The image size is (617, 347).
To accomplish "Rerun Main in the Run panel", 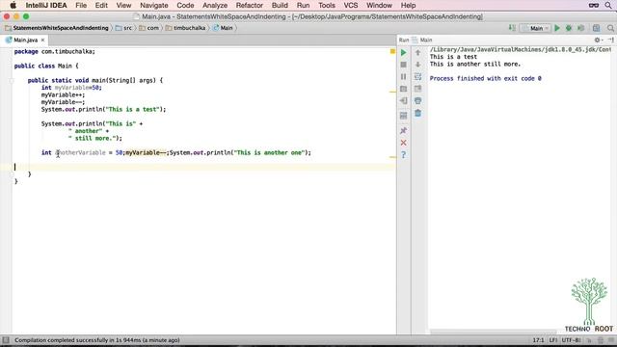I will (x=403, y=52).
